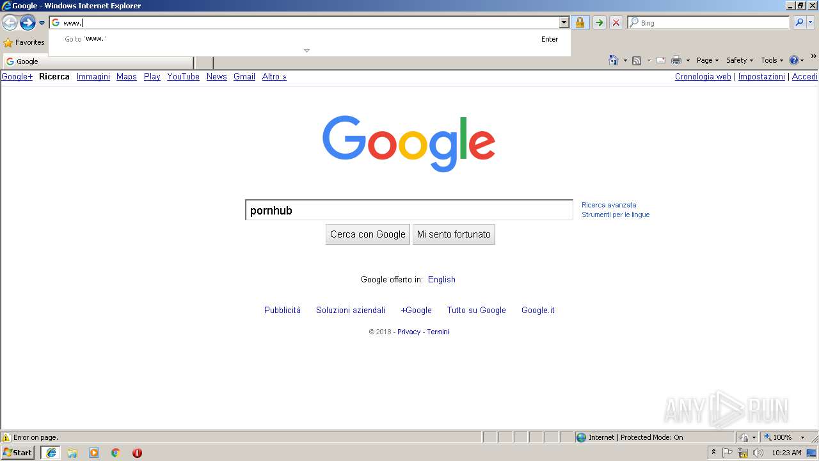Open a new blank tab
The width and height of the screenshot is (819, 461).
click(x=203, y=62)
